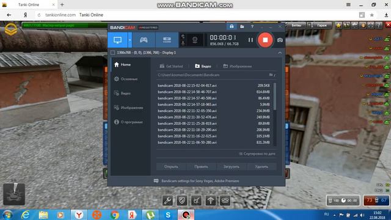
Task: Open Сортировка по дате sort option
Action: (257, 153)
